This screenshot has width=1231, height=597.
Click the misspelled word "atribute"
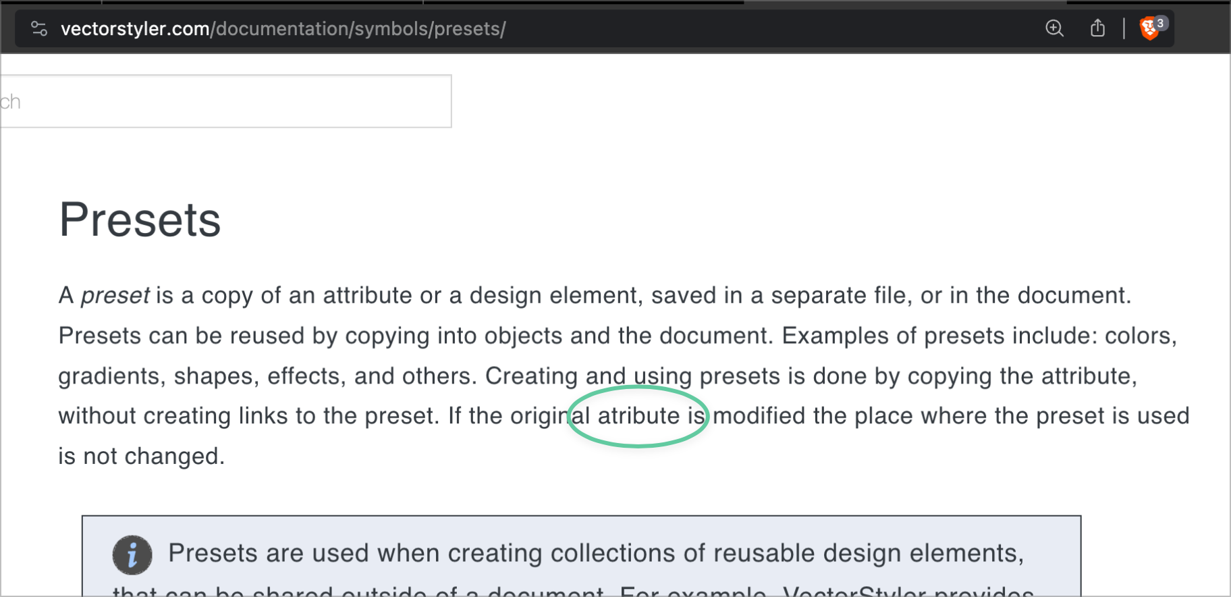tap(638, 416)
